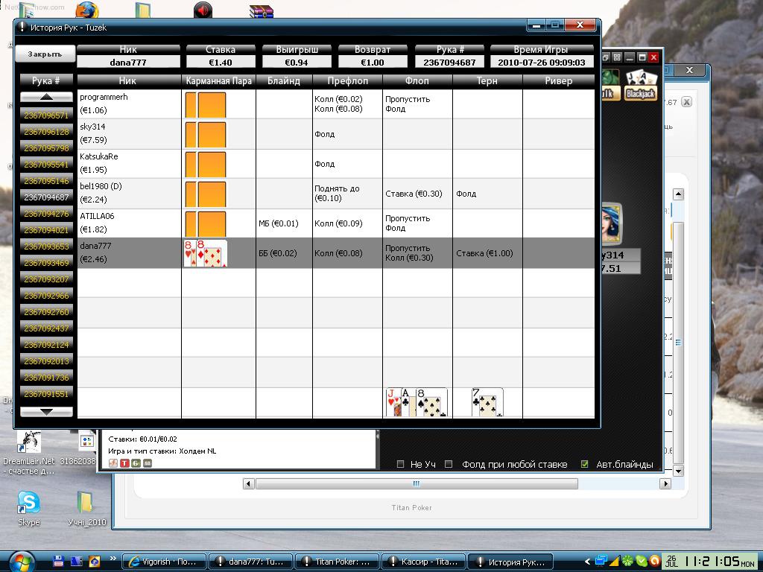
Task: Open the Blackjack game icon
Action: coord(640,86)
